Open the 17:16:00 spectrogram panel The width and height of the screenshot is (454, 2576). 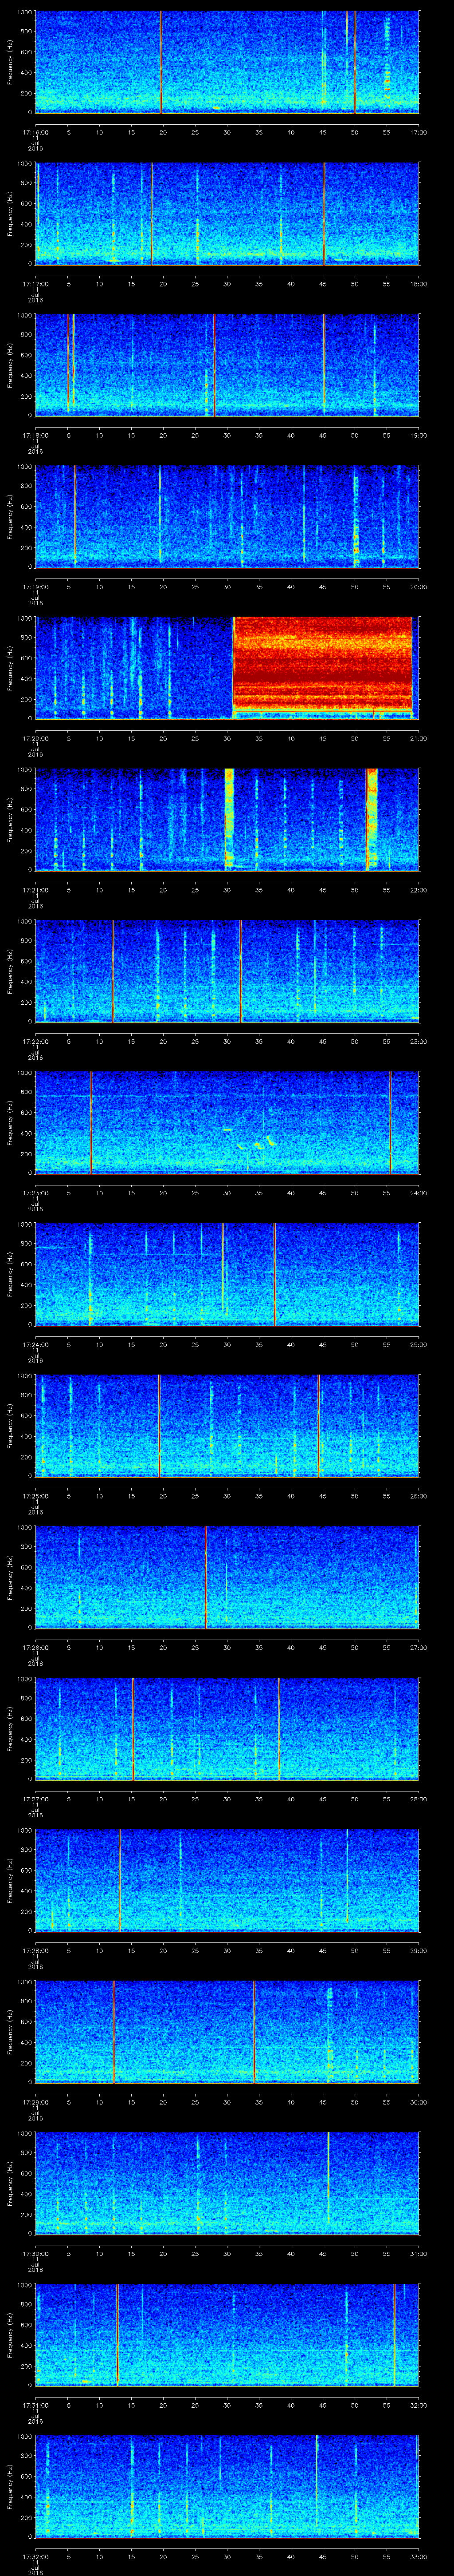coord(227,62)
